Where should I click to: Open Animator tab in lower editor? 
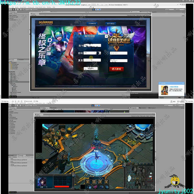pos(54,108)
